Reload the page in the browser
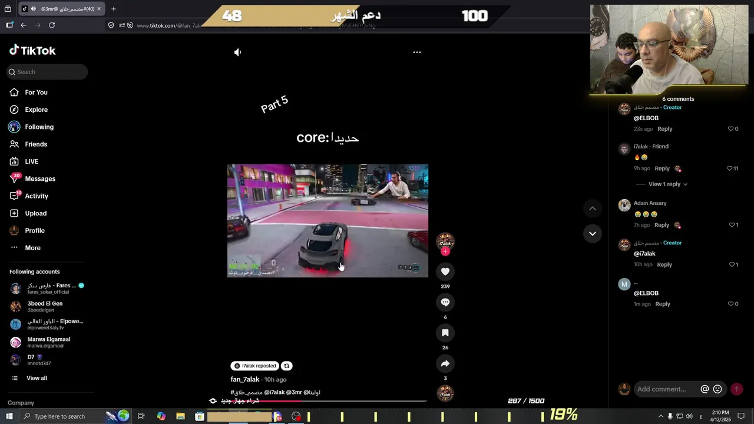Viewport: 754px width, 424px height. tap(52, 25)
